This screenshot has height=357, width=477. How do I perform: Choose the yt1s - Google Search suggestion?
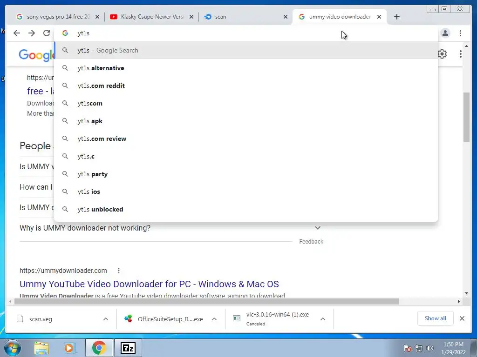point(246,50)
